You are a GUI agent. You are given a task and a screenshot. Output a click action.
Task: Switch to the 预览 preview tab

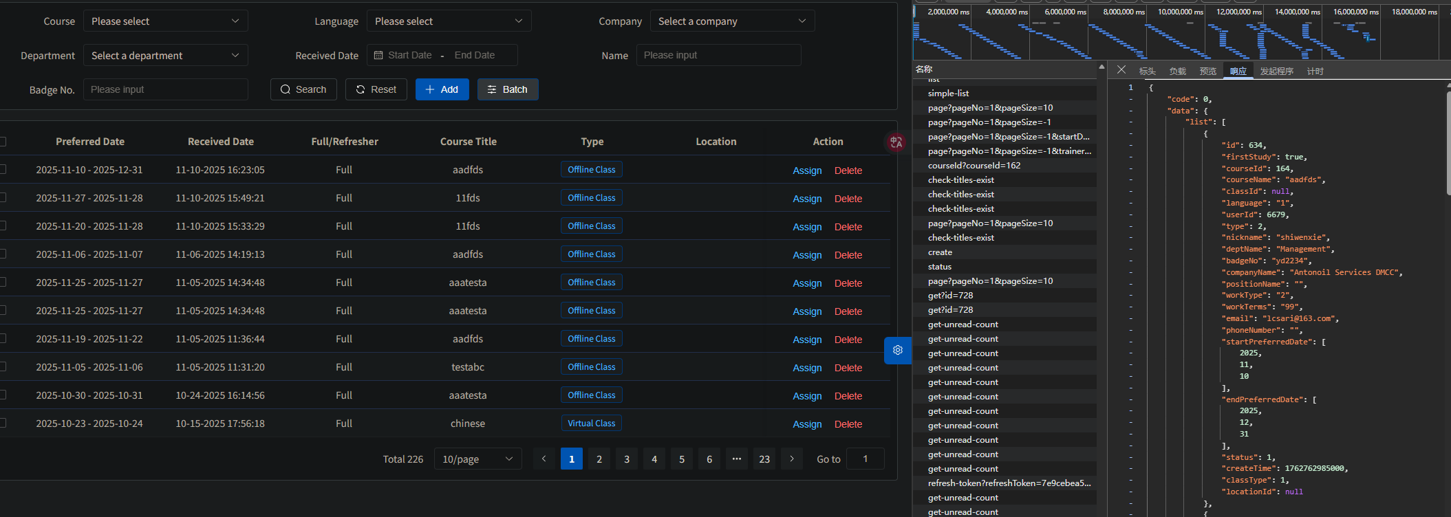pyautogui.click(x=1208, y=71)
